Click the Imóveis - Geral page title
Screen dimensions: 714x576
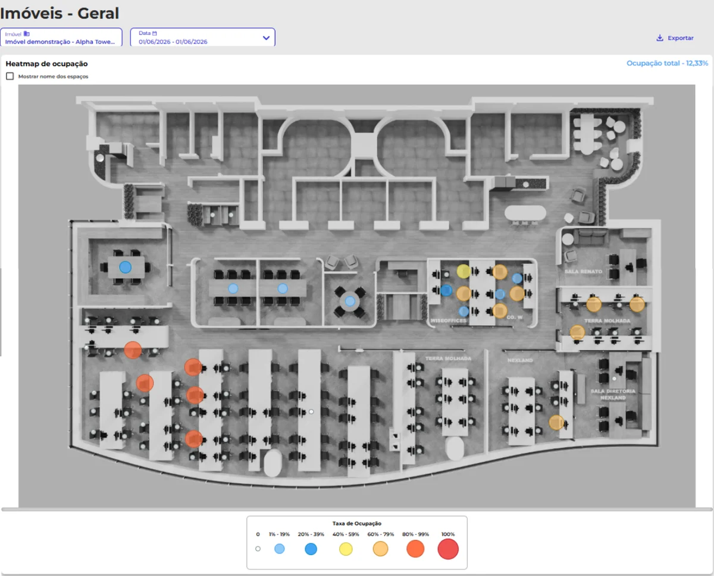tap(59, 12)
